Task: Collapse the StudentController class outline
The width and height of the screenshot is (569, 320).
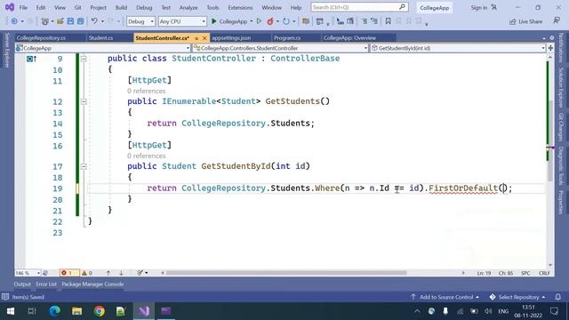Action: 84,59
